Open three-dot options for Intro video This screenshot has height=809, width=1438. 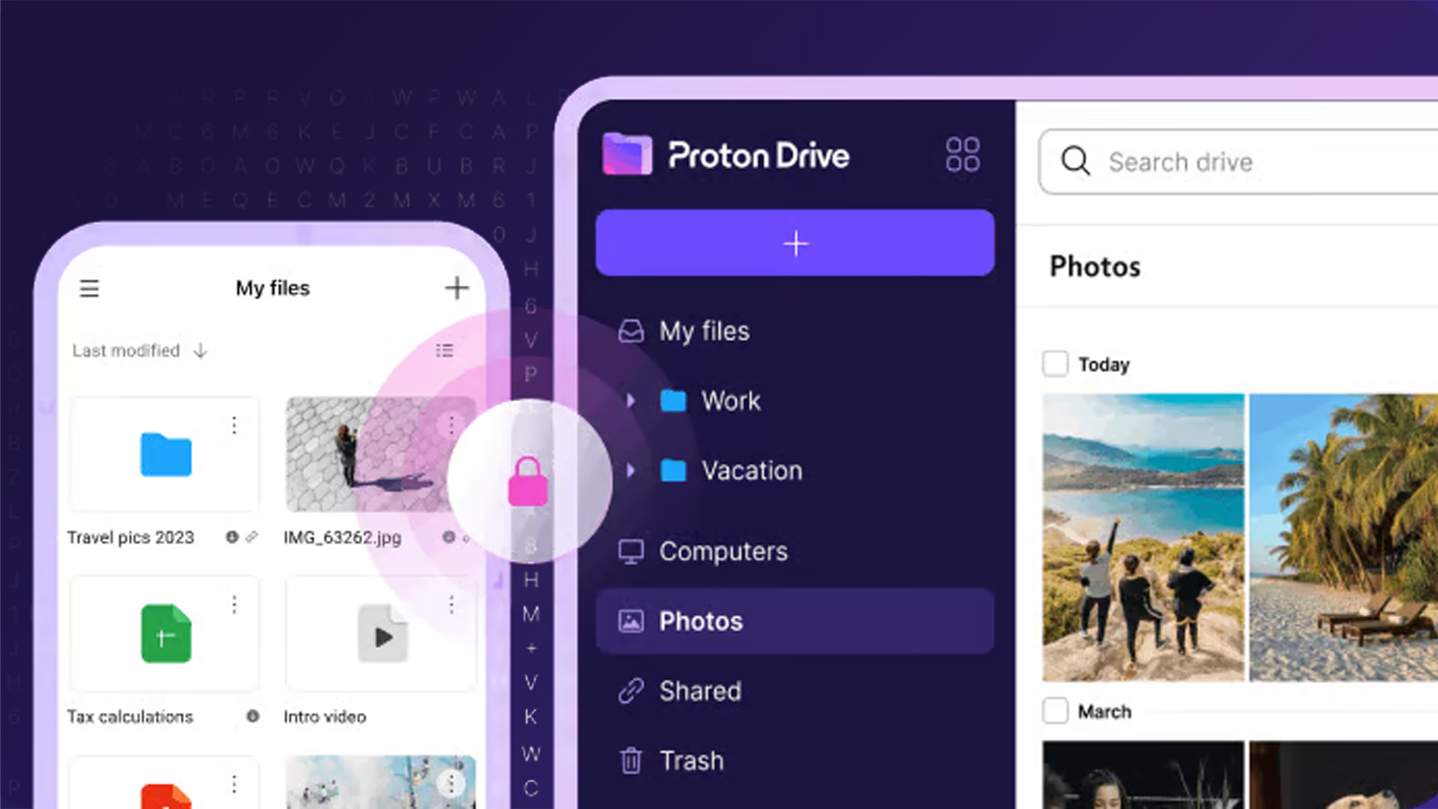[451, 605]
